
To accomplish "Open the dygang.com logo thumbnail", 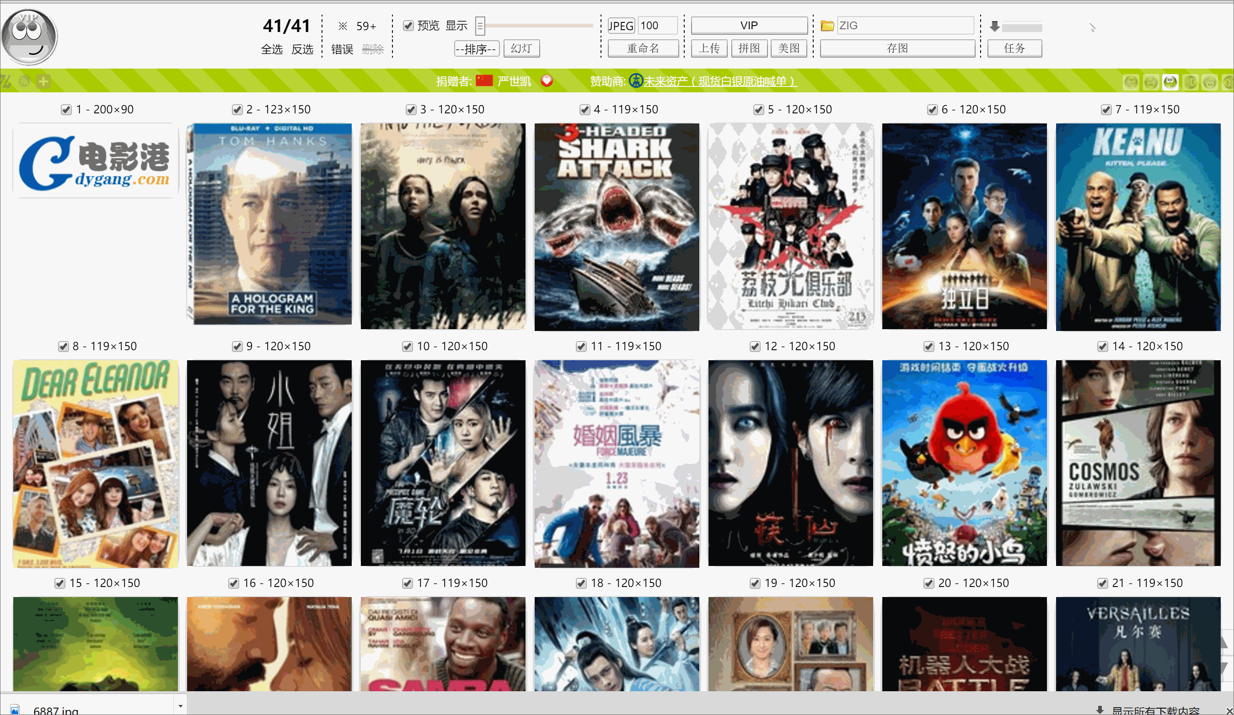I will pyautogui.click(x=95, y=160).
